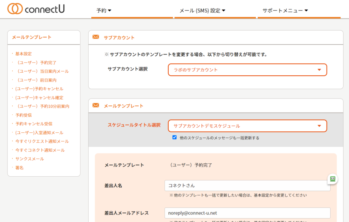This screenshot has width=349, height=222.
Task: Open the サブアカウント選択 dropdown
Action: pyautogui.click(x=247, y=70)
